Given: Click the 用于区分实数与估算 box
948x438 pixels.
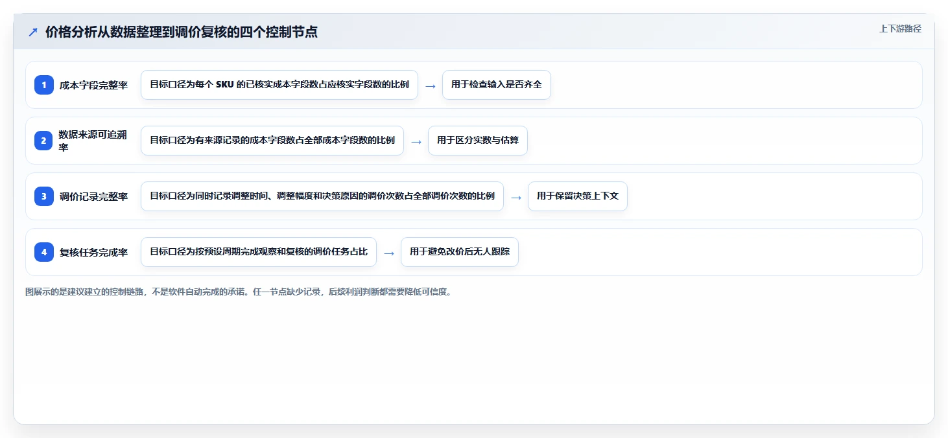Looking at the screenshot, I should click(478, 141).
